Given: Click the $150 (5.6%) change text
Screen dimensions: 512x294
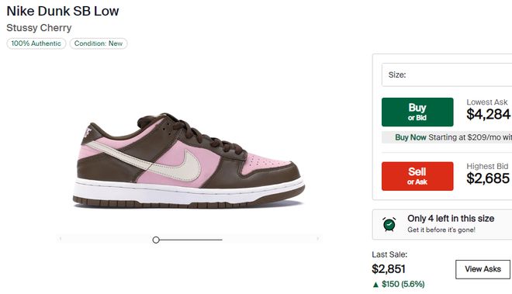Looking at the screenshot, I should (403, 284).
